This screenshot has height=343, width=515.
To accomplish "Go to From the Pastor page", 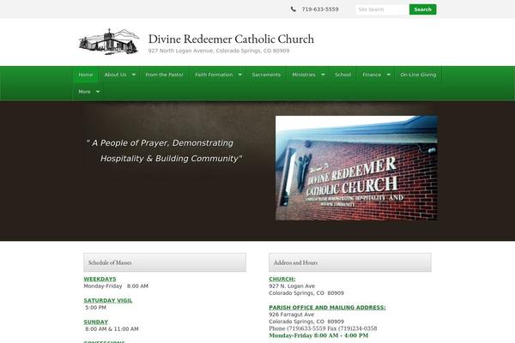I will click(x=165, y=75).
